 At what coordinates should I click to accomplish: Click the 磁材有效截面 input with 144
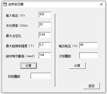point(45,55)
